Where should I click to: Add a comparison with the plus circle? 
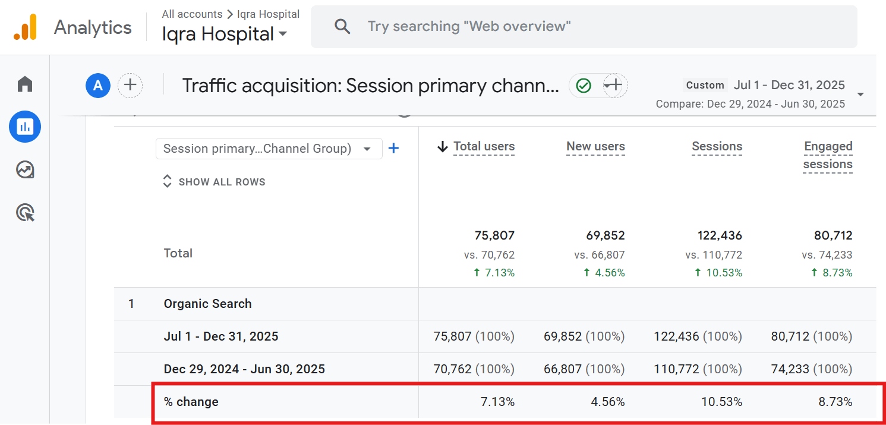click(130, 86)
